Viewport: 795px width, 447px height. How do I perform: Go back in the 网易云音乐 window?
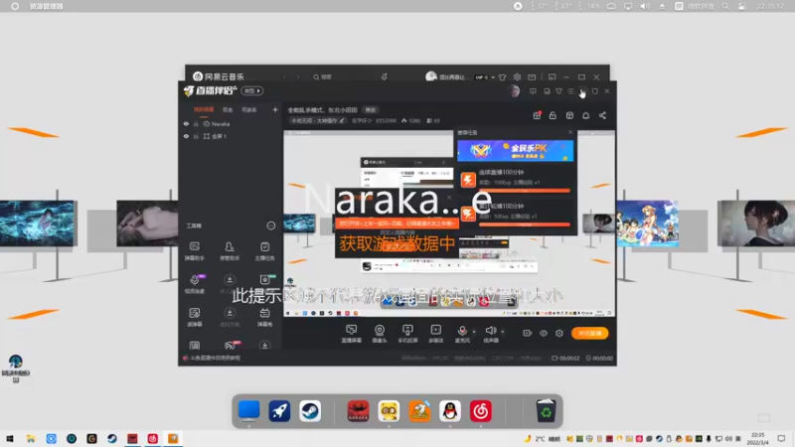point(285,77)
